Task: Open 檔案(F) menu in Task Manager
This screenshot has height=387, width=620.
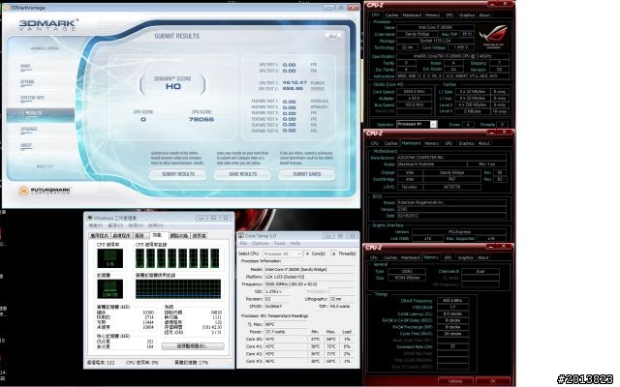Action: point(96,225)
